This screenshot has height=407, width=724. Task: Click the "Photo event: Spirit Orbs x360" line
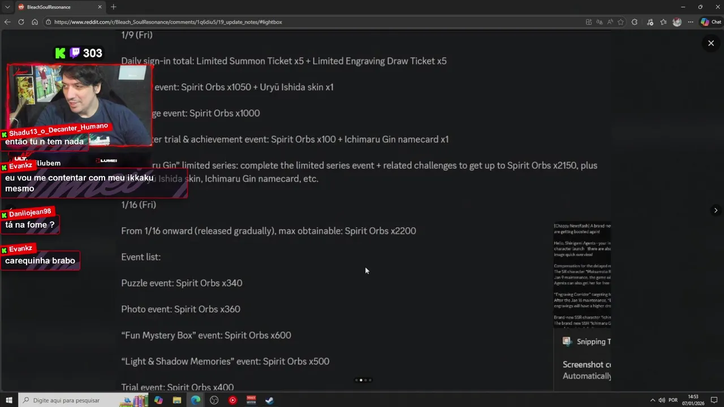click(x=180, y=309)
